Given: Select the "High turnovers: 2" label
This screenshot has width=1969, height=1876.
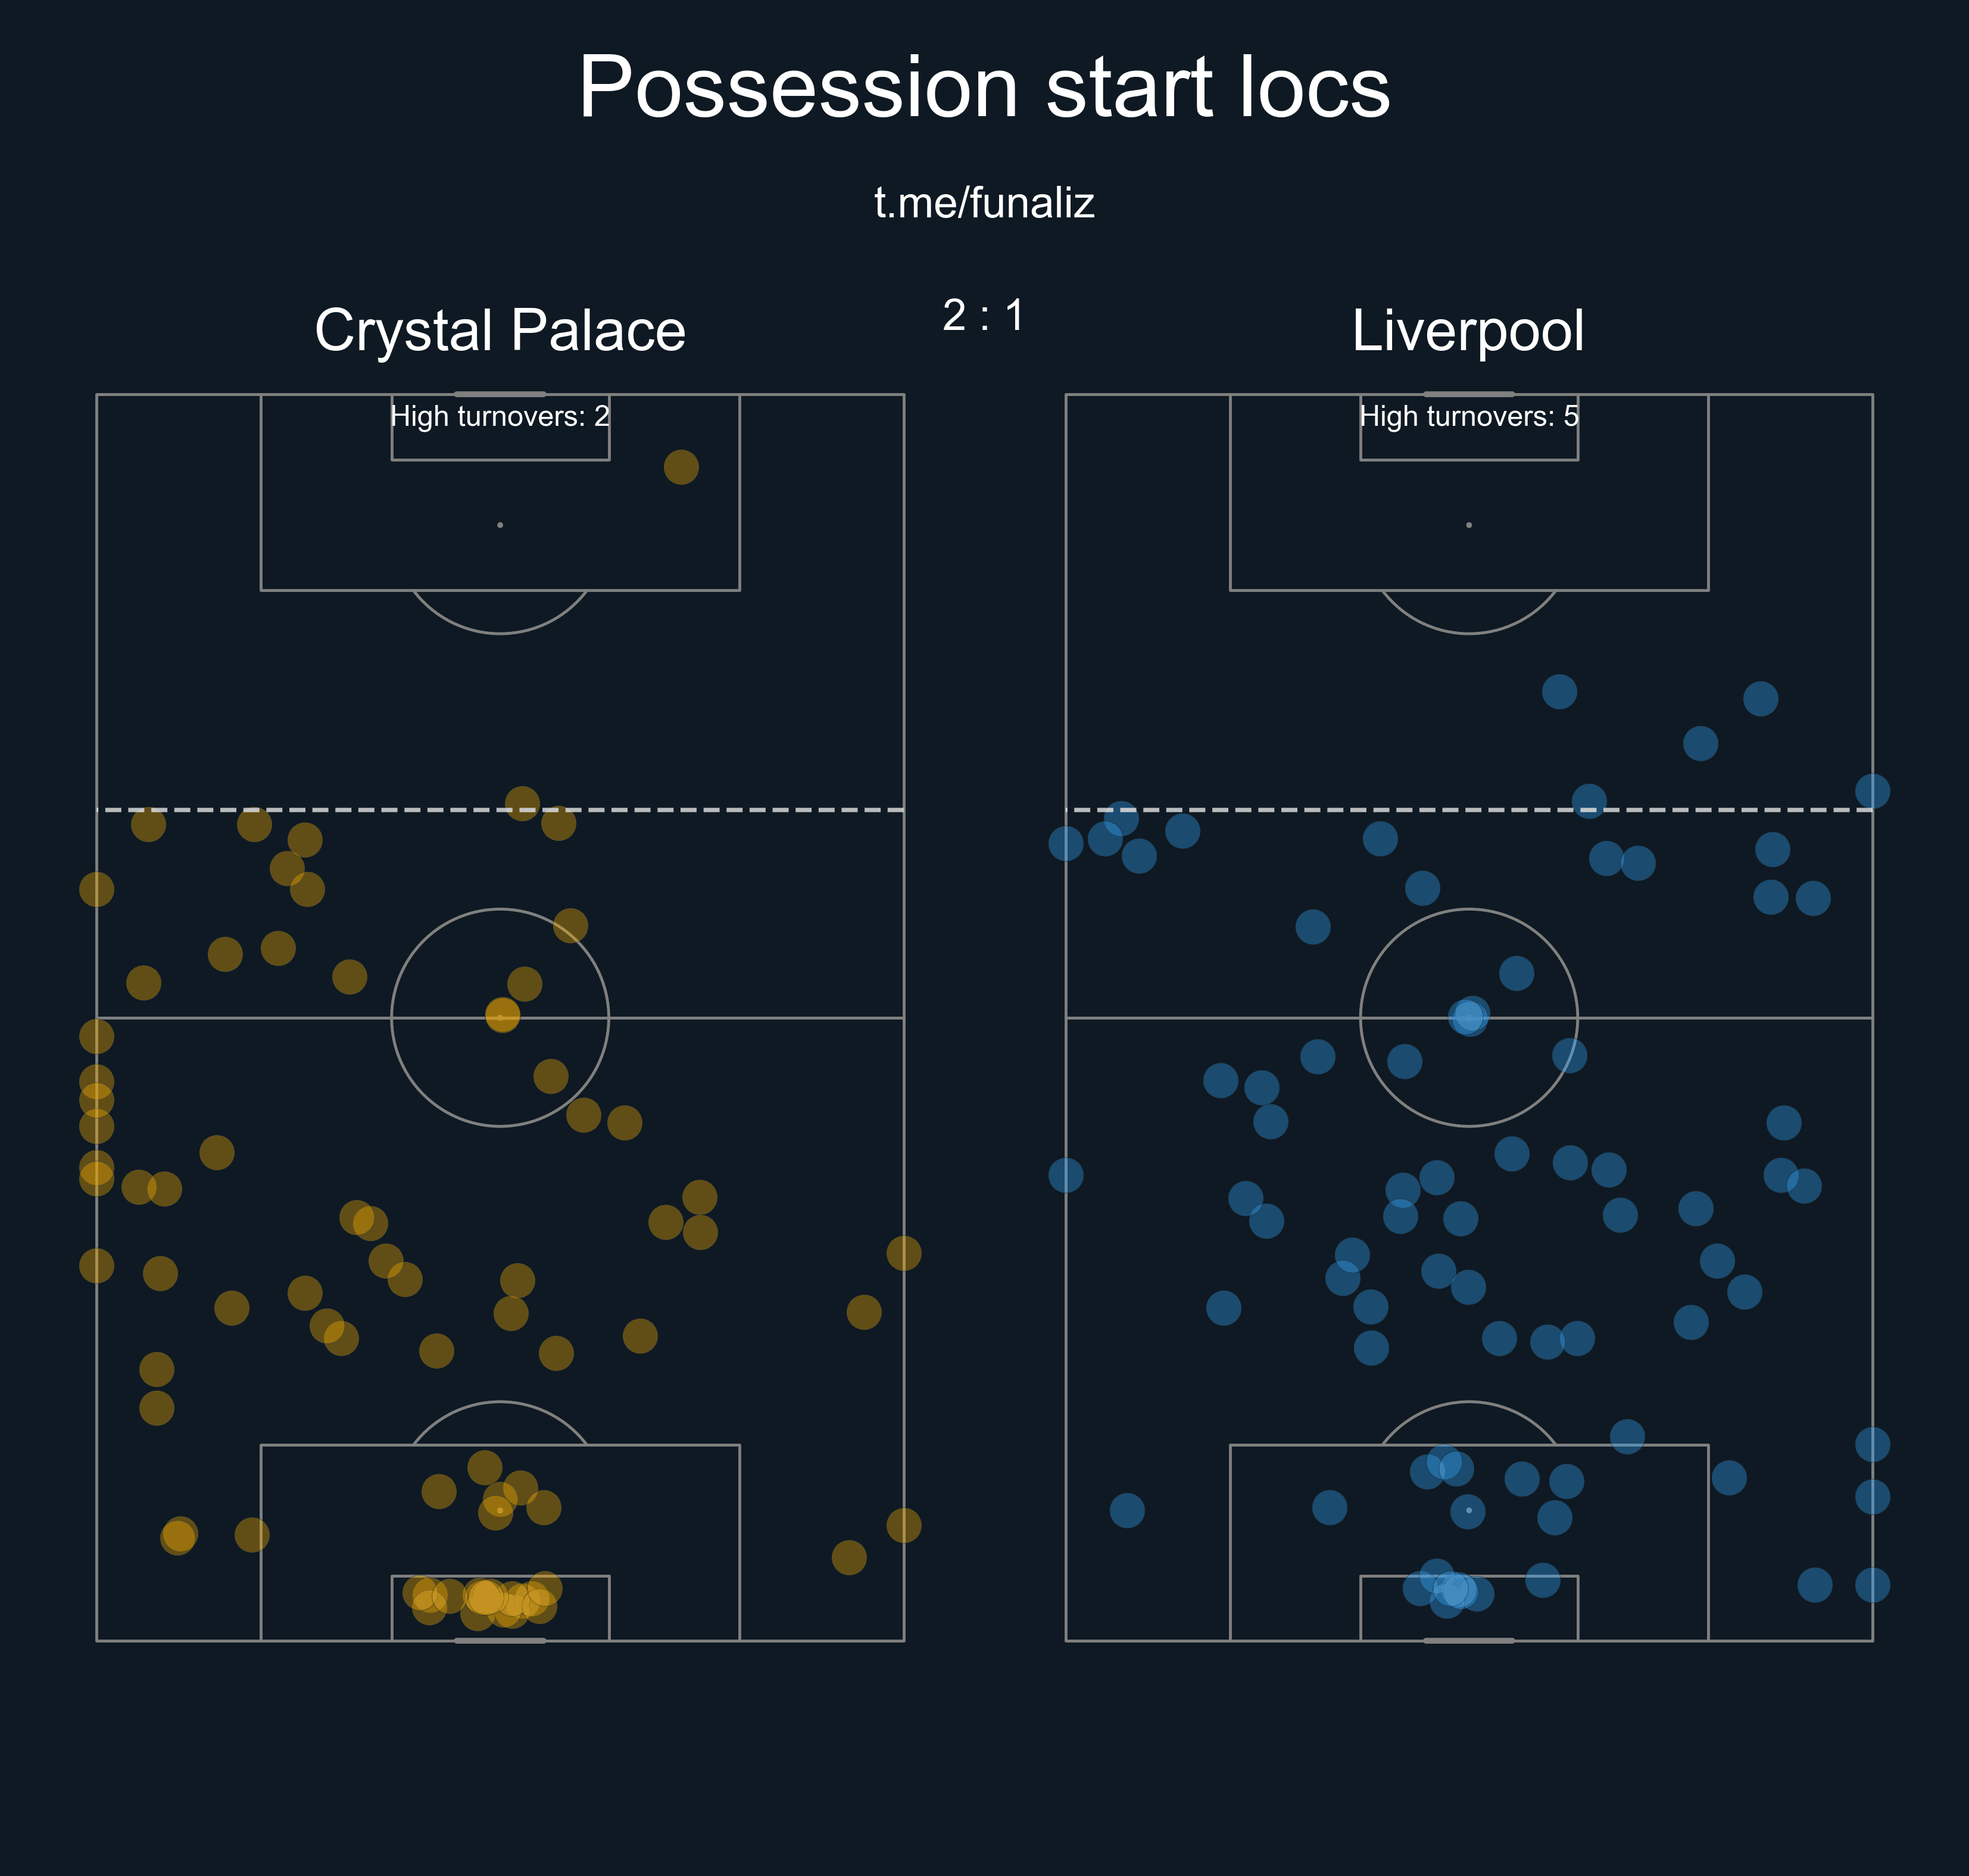Looking at the screenshot, I should pos(500,416).
